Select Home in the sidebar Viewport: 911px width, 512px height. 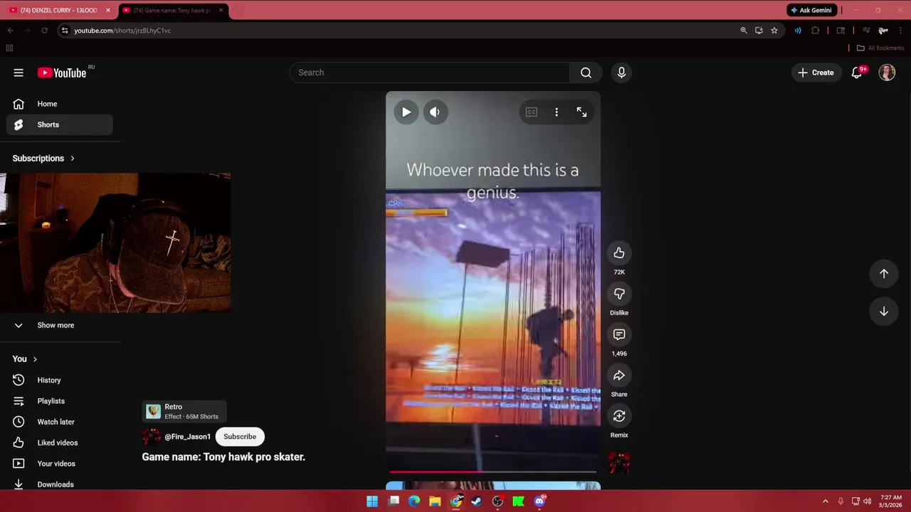[x=60, y=104]
